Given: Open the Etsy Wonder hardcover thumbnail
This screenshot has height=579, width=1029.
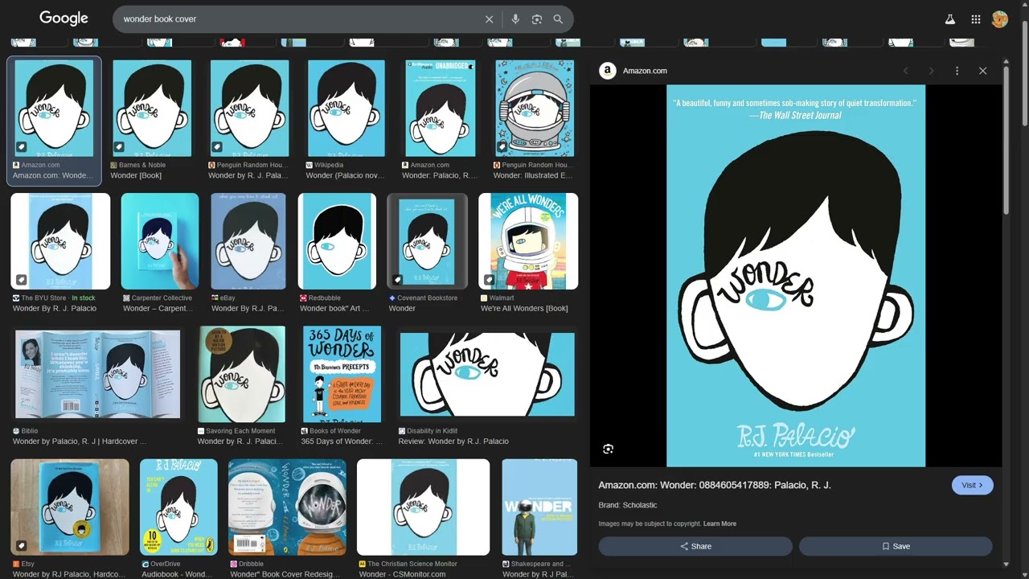Looking at the screenshot, I should (70, 507).
